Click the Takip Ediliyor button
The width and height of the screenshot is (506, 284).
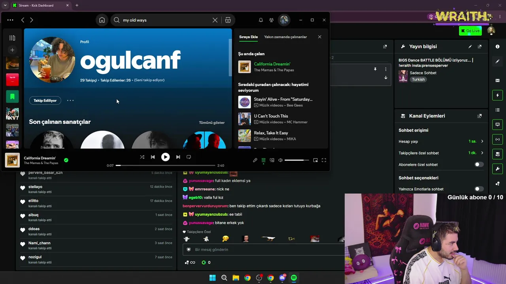45,101
